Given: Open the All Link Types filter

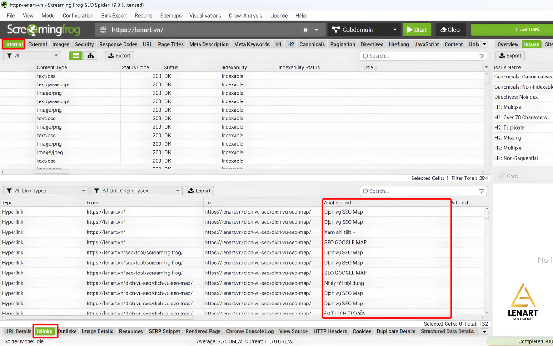Looking at the screenshot, I should point(46,191).
